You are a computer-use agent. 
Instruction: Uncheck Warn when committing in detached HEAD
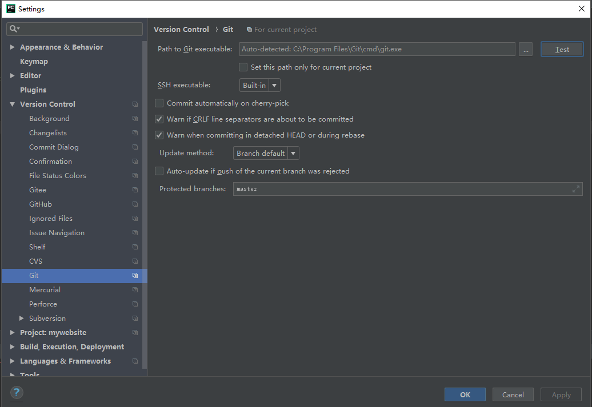click(159, 135)
